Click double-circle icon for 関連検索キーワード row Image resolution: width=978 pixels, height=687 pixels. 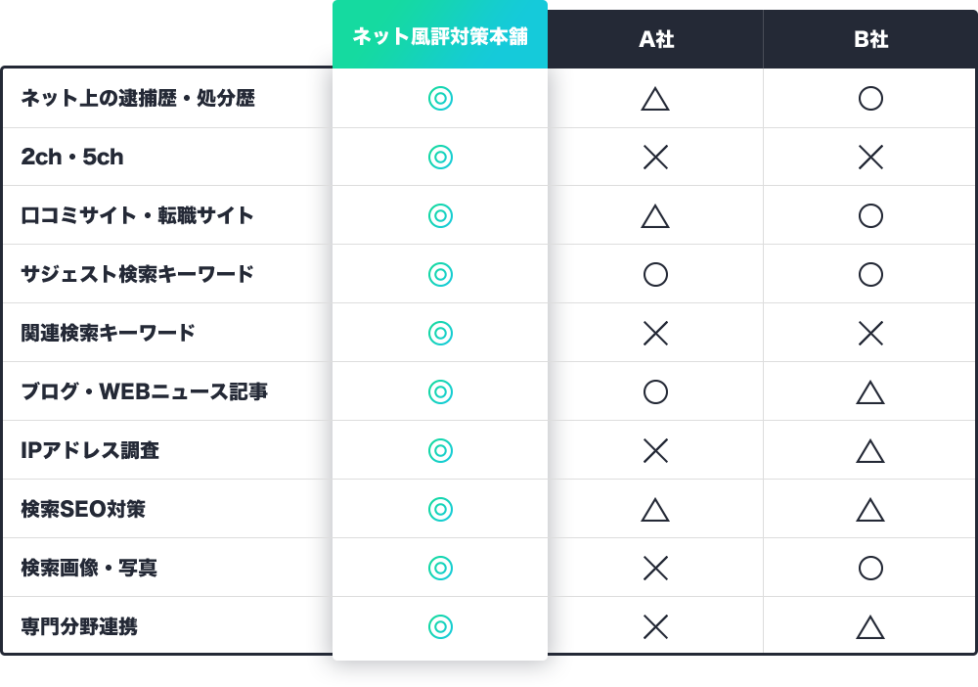pos(440,333)
